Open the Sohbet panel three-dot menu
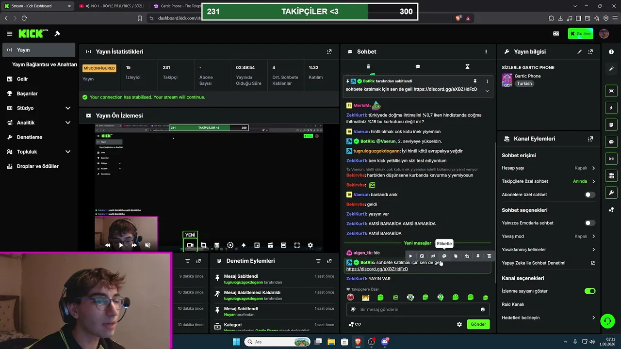621x349 pixels. (x=486, y=51)
